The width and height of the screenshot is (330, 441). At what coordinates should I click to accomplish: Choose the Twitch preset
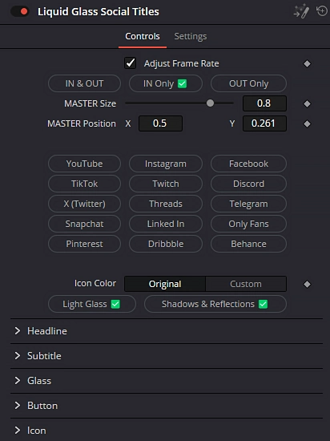pyautogui.click(x=166, y=184)
